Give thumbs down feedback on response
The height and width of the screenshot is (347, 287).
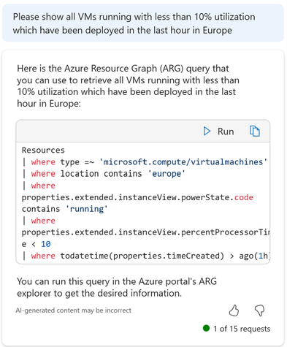pyautogui.click(x=259, y=310)
